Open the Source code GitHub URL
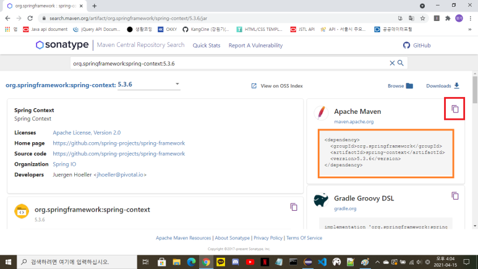The image size is (478, 269). pyautogui.click(x=119, y=154)
